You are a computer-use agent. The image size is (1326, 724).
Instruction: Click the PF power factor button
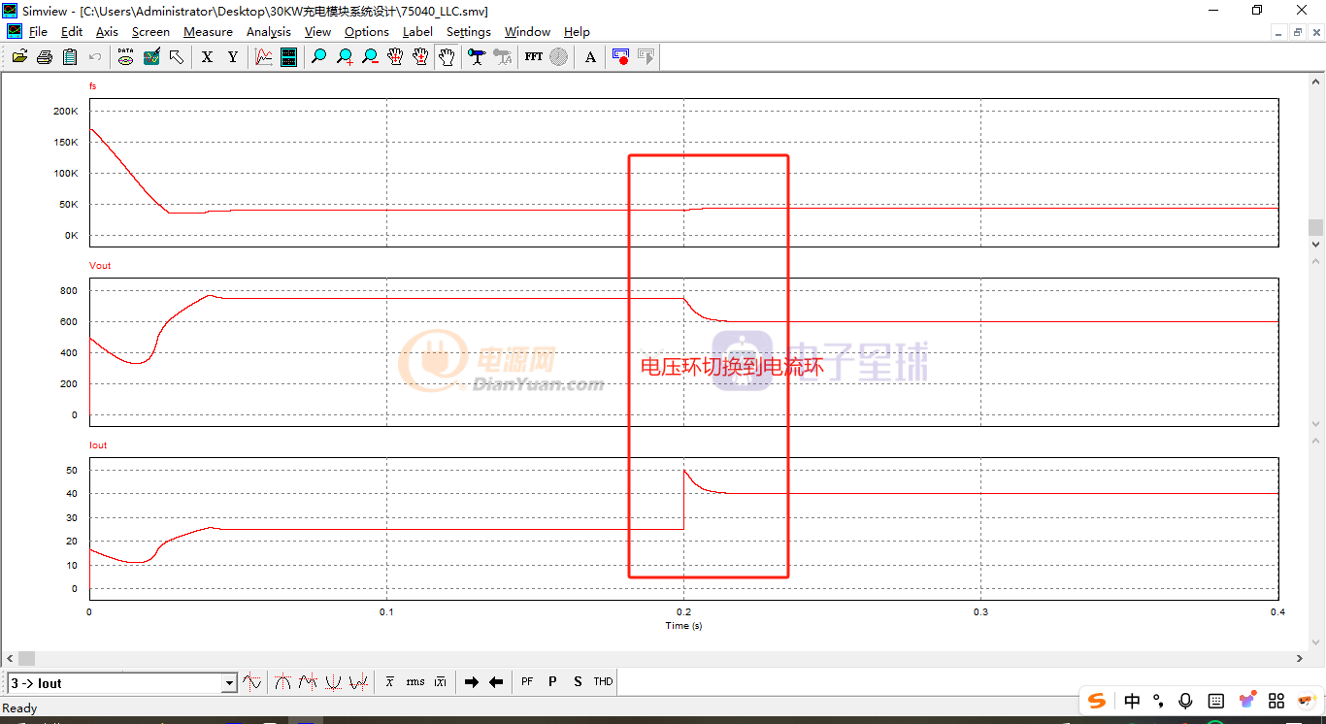point(527,682)
